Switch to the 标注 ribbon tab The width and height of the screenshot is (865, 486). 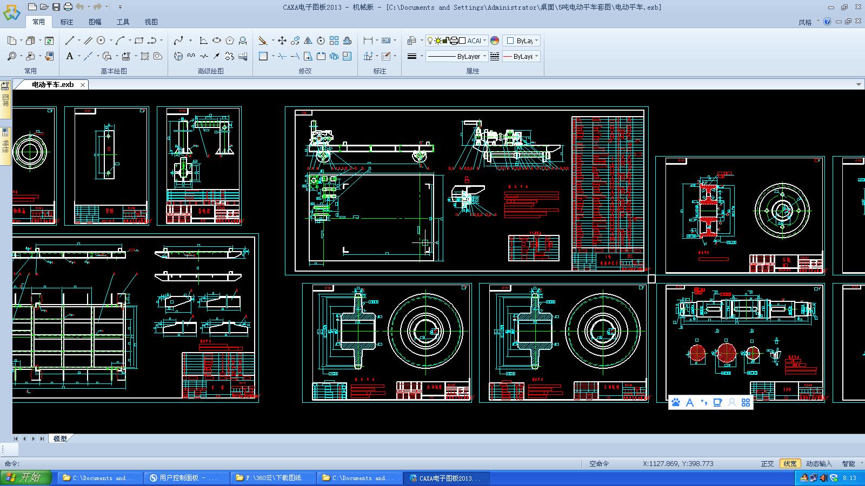point(66,22)
